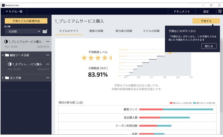Click the Prediction One app logo in title bar
Screen dimensions: 223x137
[3, 5]
